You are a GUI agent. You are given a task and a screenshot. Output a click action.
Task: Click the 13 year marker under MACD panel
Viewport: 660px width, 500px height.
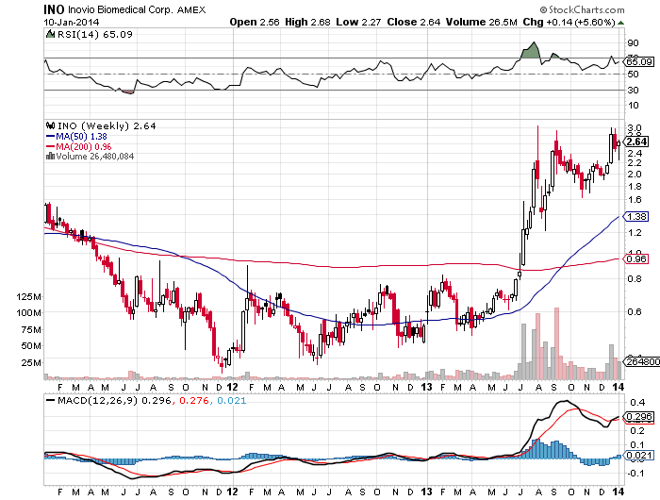[x=427, y=492]
